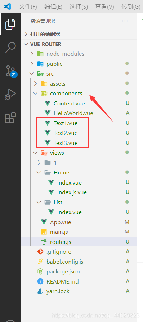Open the Search view icon

tap(10, 47)
